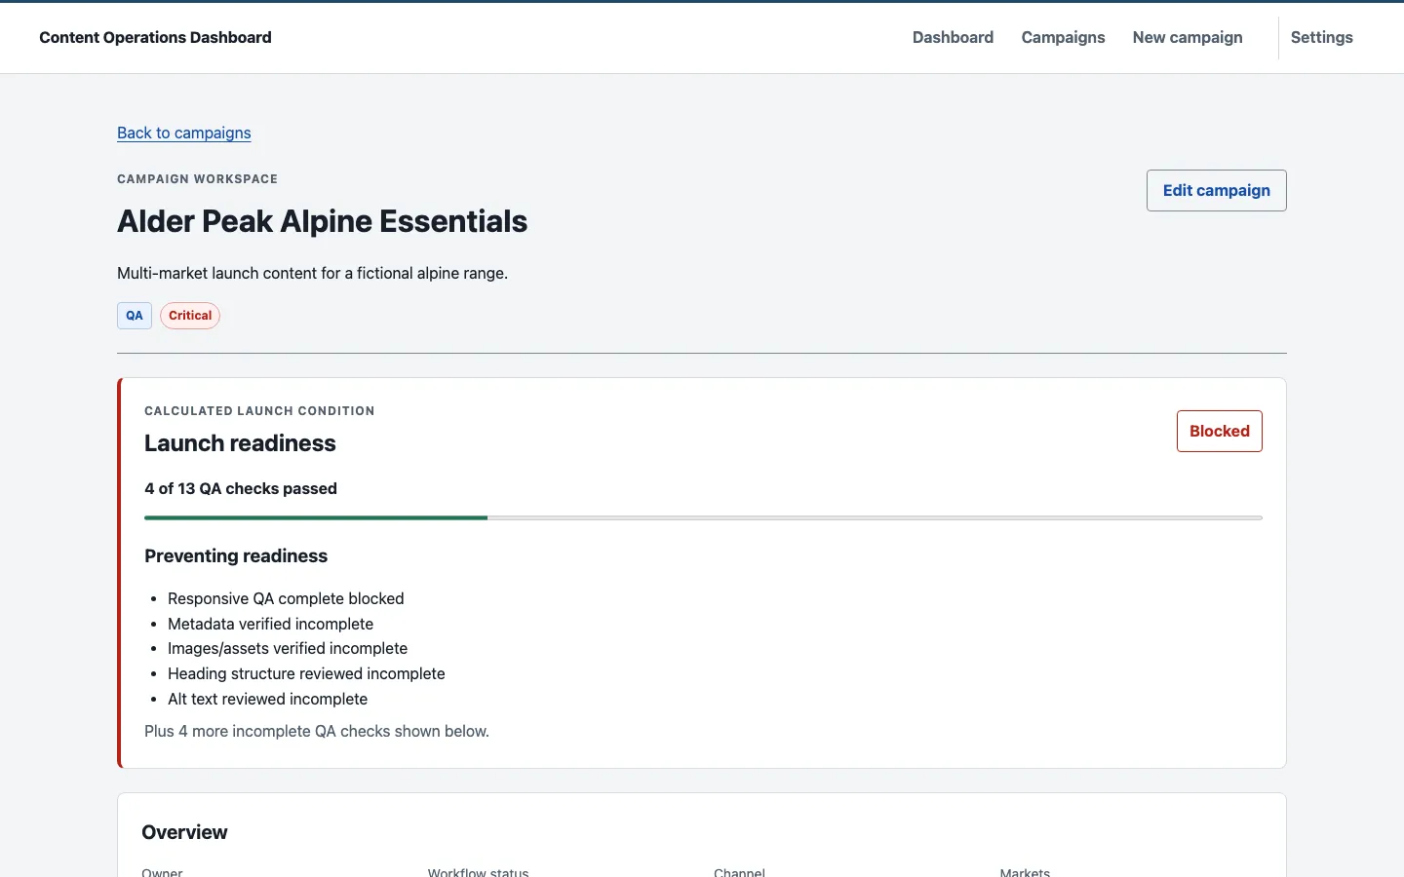Select 'Images/assets verified incomplete' item
The height and width of the screenshot is (877, 1404).
click(x=288, y=648)
